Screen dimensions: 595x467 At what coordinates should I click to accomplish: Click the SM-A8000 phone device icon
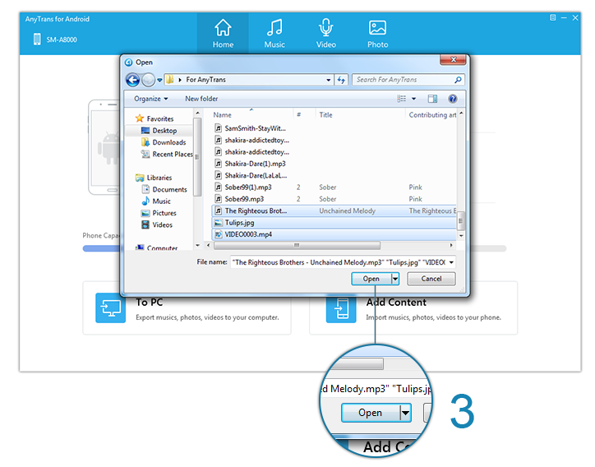[x=37, y=39]
